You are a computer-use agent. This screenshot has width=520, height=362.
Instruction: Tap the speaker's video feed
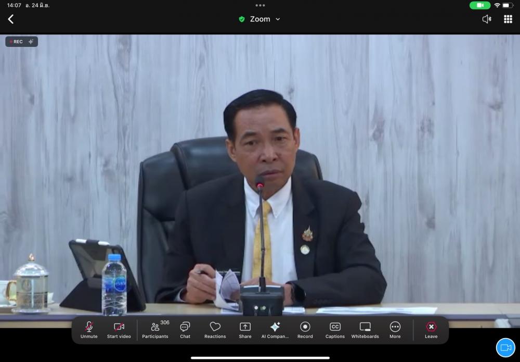click(x=260, y=181)
